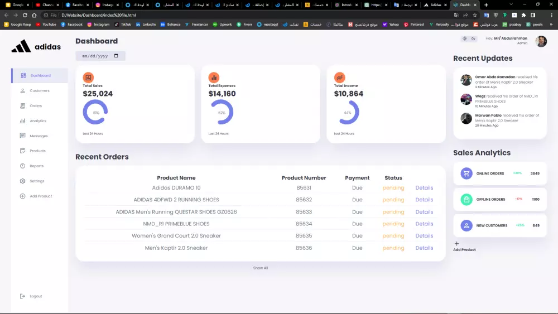Click Omar Abdo Ramadan's avatar
The width and height of the screenshot is (558, 314).
click(466, 80)
